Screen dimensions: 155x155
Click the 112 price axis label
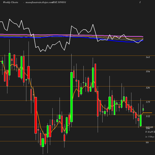(x=148, y=116)
